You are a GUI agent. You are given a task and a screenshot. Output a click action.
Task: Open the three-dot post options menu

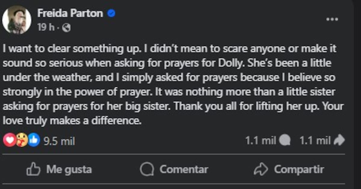point(332,19)
